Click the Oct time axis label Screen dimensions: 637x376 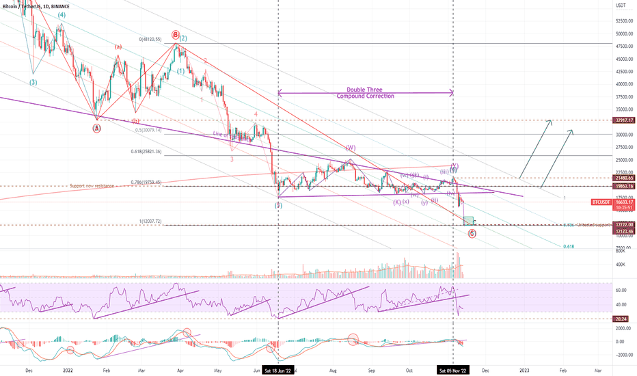point(409,371)
